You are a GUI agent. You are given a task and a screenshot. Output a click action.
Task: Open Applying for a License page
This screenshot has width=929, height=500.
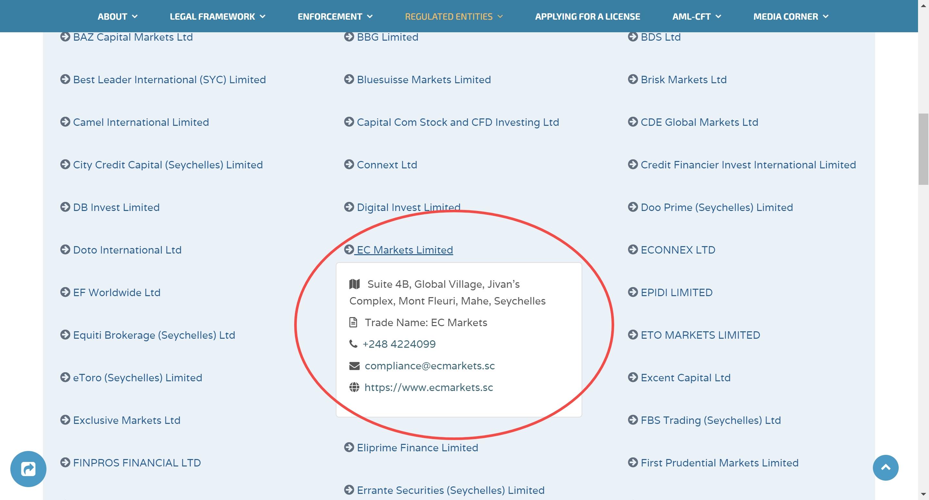587,16
